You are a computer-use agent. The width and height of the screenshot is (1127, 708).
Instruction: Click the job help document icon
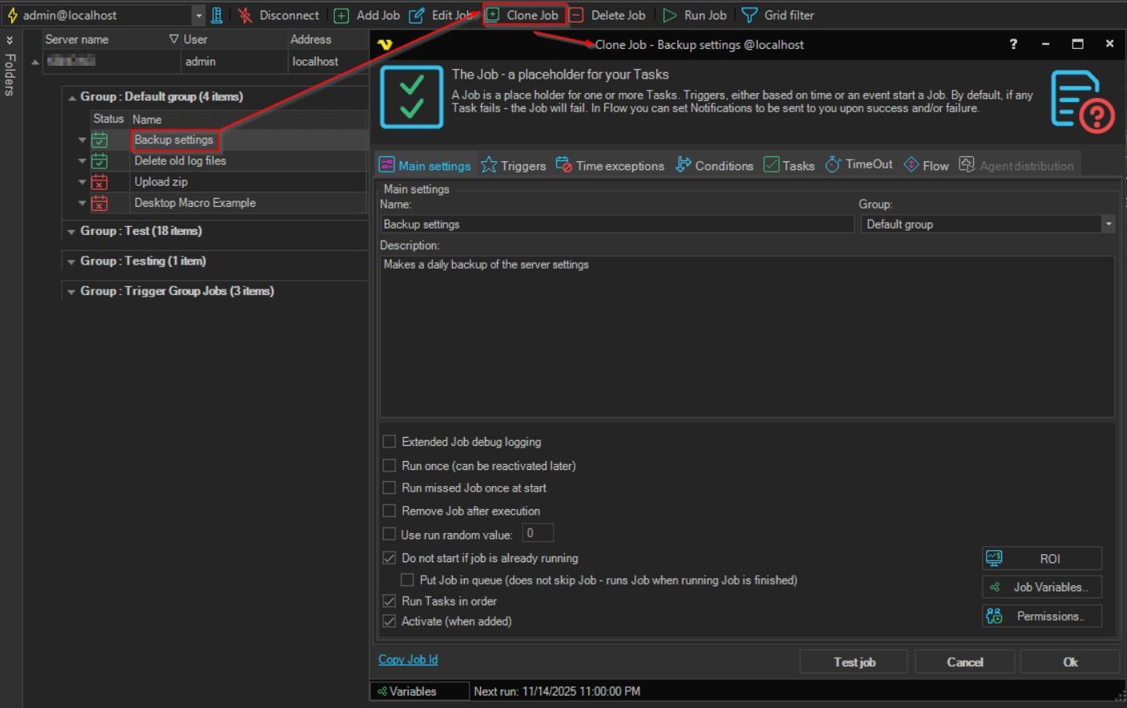(x=1081, y=100)
